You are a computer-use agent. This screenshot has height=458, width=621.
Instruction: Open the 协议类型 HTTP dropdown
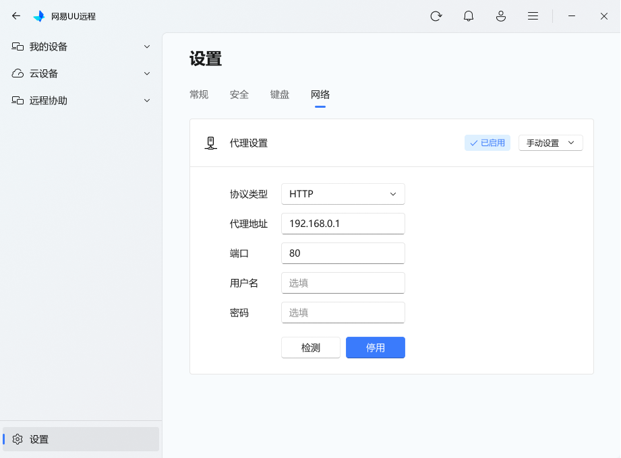tap(343, 194)
